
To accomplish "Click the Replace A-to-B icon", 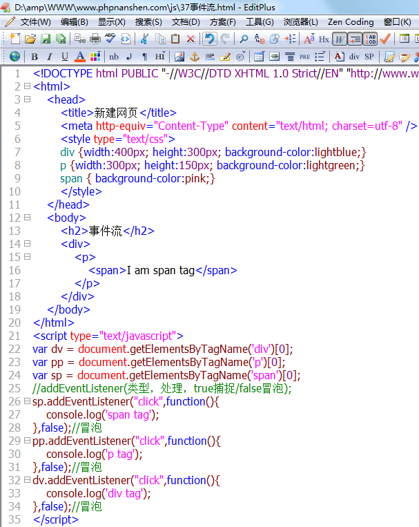I will point(260,39).
